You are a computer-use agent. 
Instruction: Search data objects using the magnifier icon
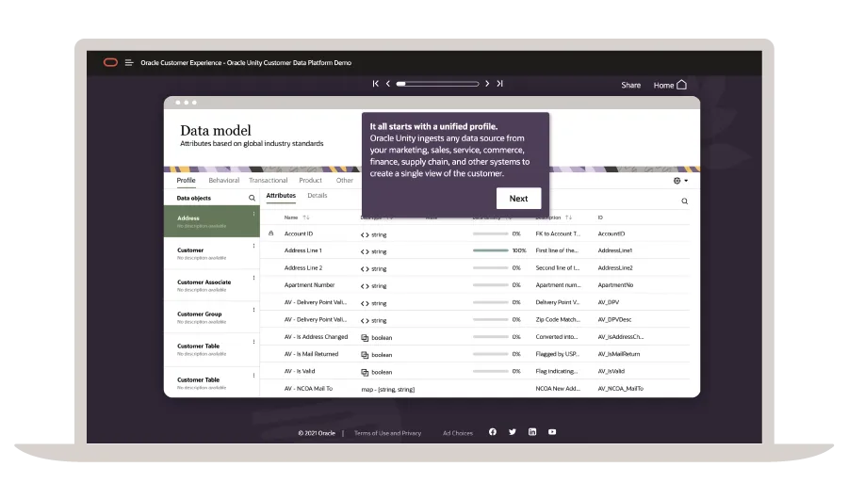[x=252, y=199]
